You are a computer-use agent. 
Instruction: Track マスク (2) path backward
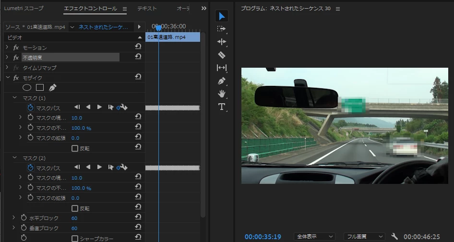[x=88, y=167]
